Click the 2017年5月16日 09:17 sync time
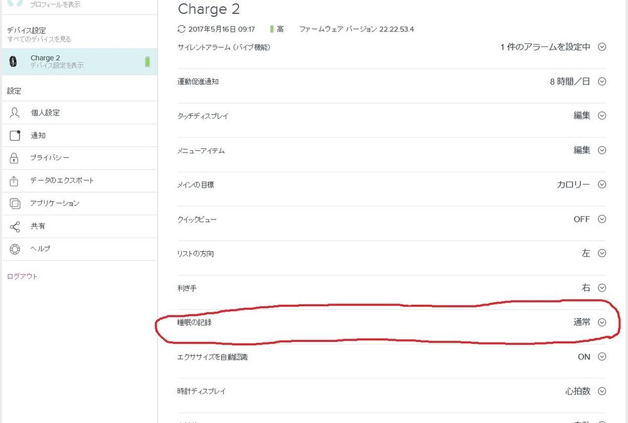The image size is (628, 423). (x=221, y=30)
